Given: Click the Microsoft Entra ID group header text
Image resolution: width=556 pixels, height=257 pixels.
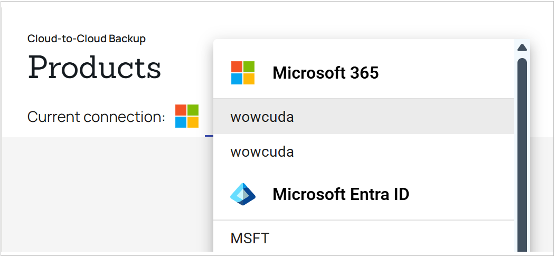Looking at the screenshot, I should 341,194.
